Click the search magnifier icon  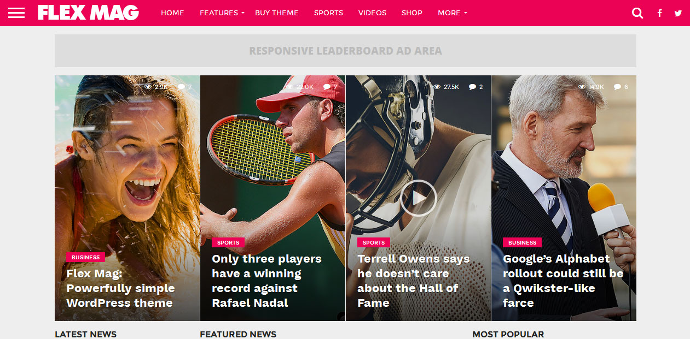637,13
